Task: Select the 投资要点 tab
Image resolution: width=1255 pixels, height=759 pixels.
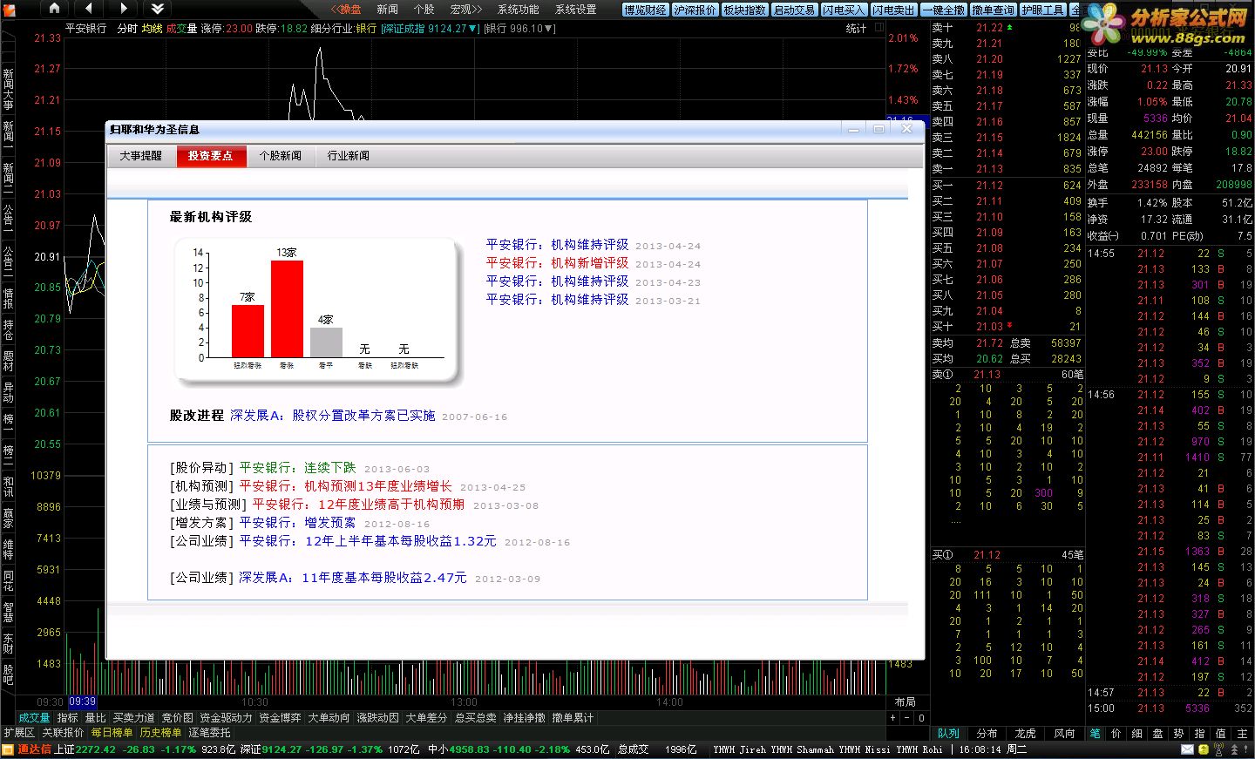Action: click(211, 155)
